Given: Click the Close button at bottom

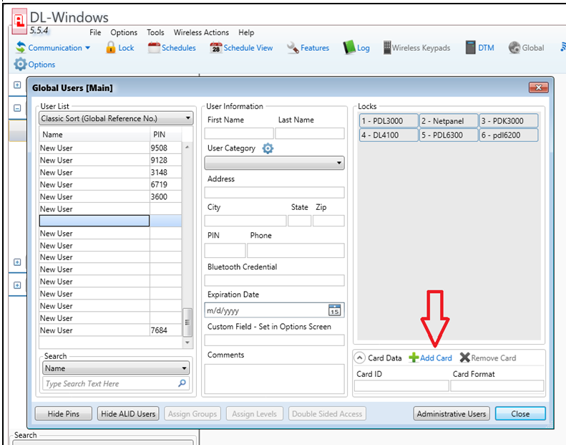Looking at the screenshot, I should pos(520,413).
